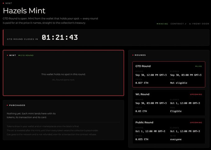Click the MINTING status indicator
This screenshot has width=211, height=150.
(162, 24)
